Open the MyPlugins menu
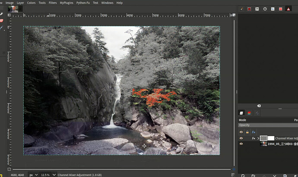Screen dimensions: 298x177 [x=67, y=3]
